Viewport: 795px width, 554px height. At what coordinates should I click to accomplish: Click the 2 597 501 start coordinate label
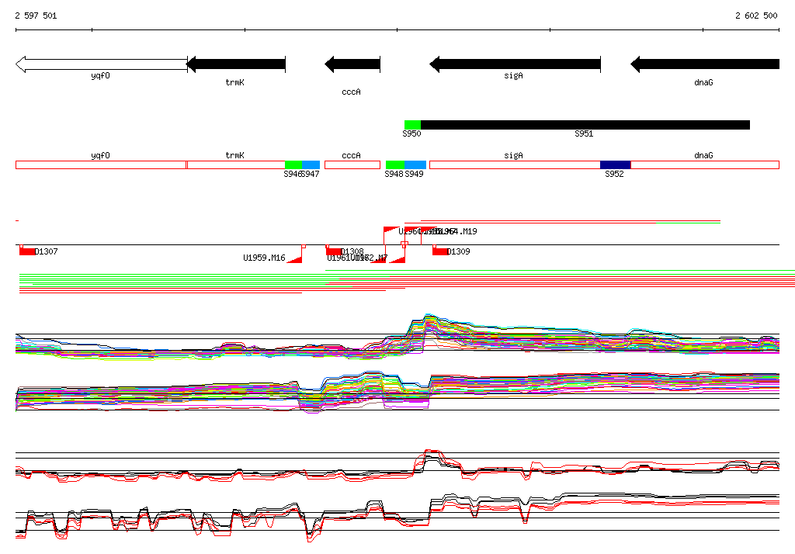coord(36,16)
